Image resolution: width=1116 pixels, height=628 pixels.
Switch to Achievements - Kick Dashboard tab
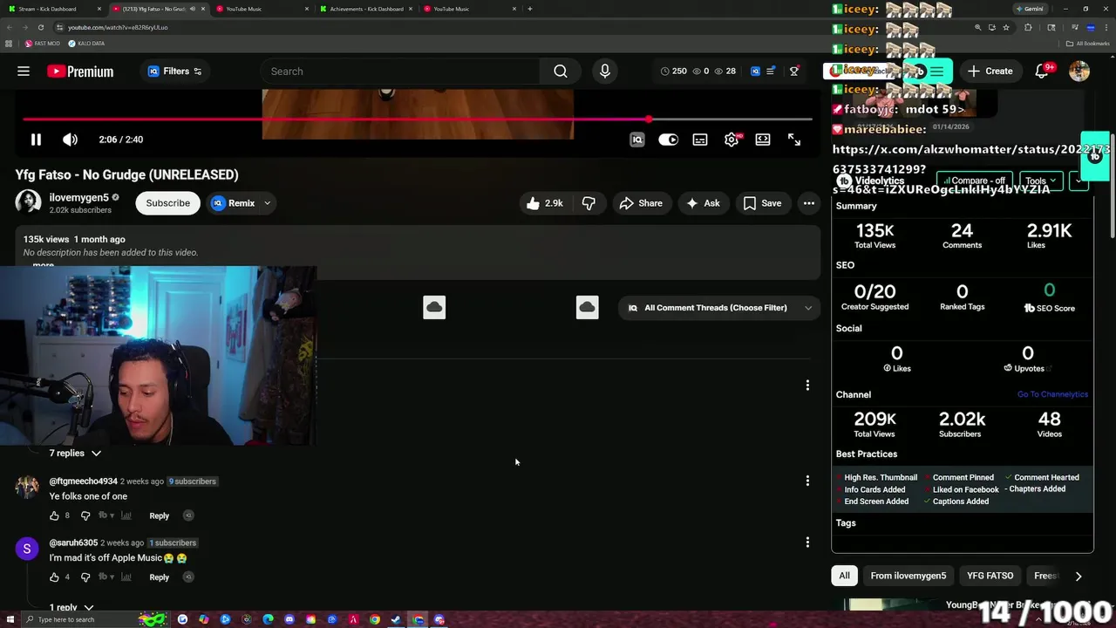point(366,9)
